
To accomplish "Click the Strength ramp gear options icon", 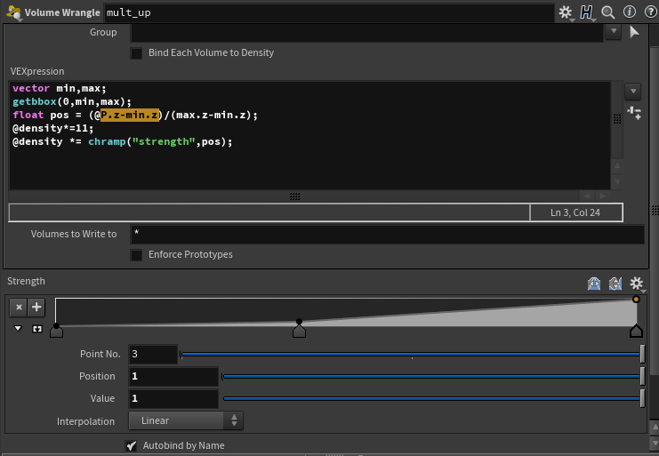I will click(x=636, y=284).
